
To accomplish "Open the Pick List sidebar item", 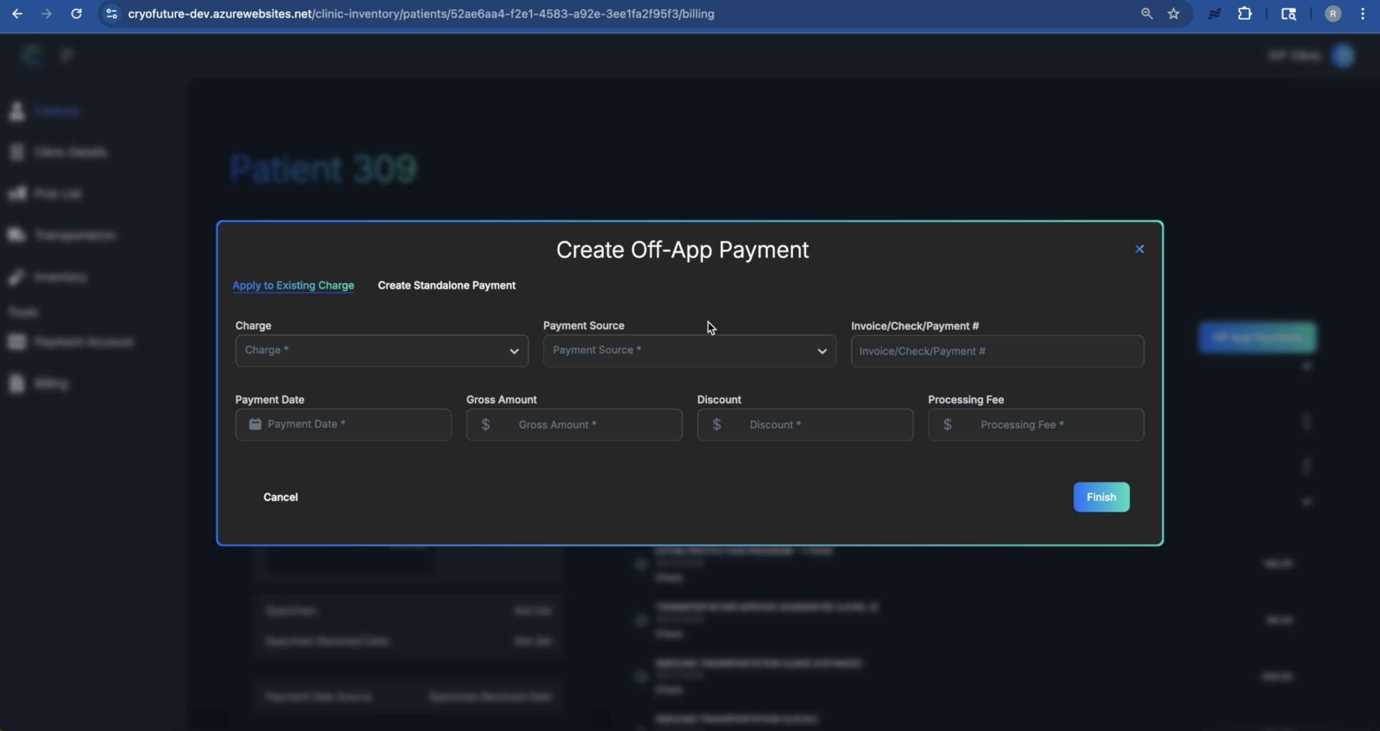I will click(17, 193).
